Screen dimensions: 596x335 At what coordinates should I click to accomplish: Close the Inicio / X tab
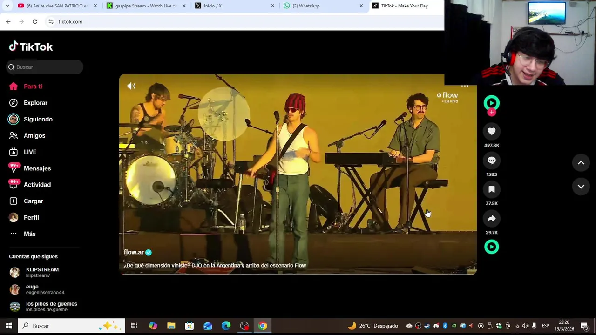273,6
